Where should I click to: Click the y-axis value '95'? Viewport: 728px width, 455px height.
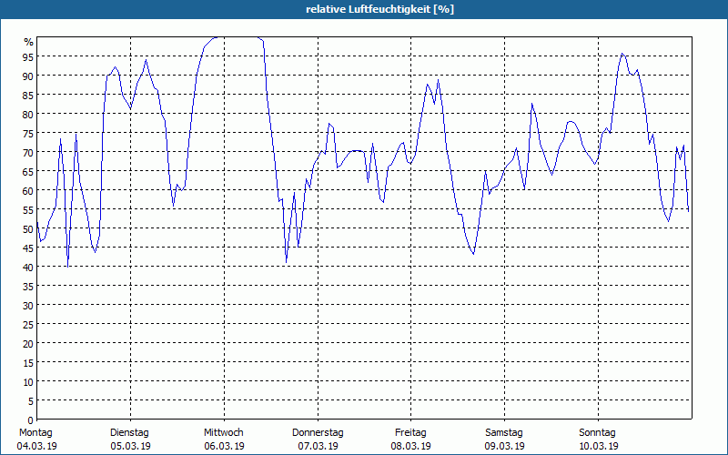click(28, 57)
